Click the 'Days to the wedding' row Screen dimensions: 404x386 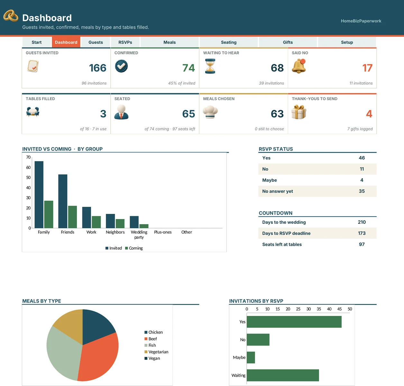tap(317, 222)
